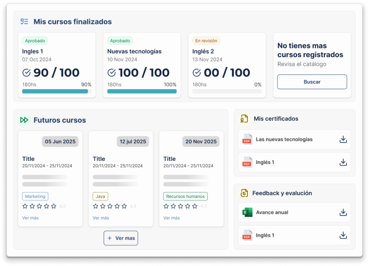Viewport: 369px width, 266px height.
Task: Open Ver más on the Marketing course
Action: 30,218
